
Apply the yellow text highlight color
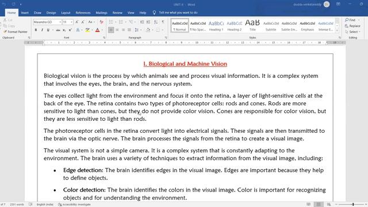pos(87,30)
